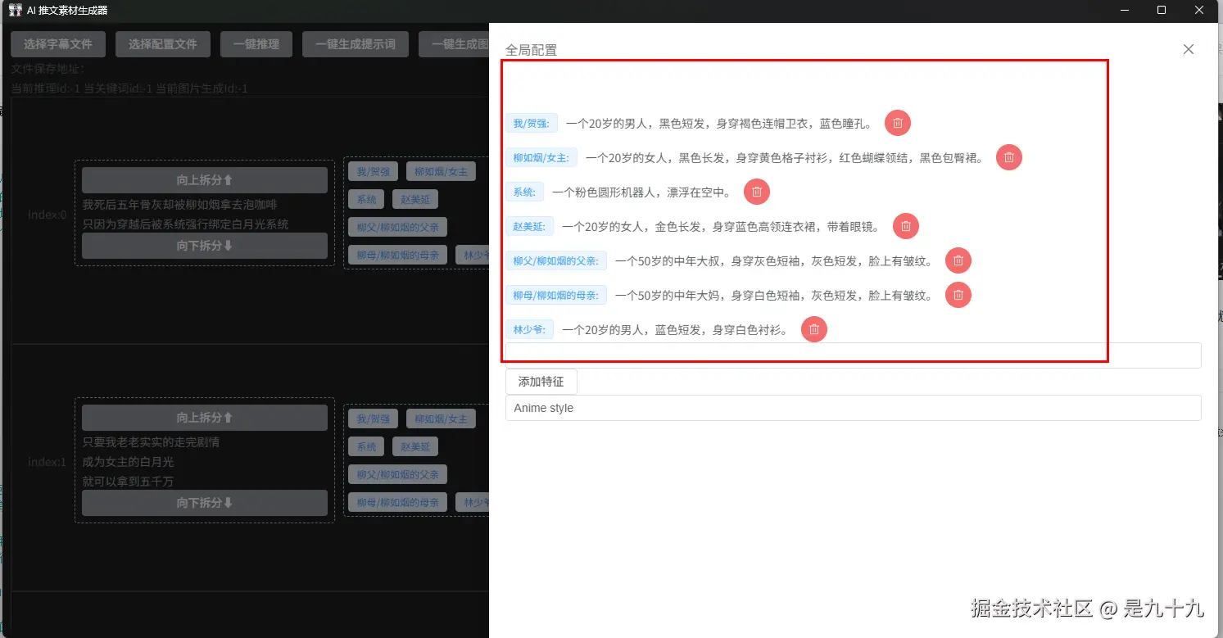Select the 柳如烟/女主 tag in index:0

click(441, 171)
